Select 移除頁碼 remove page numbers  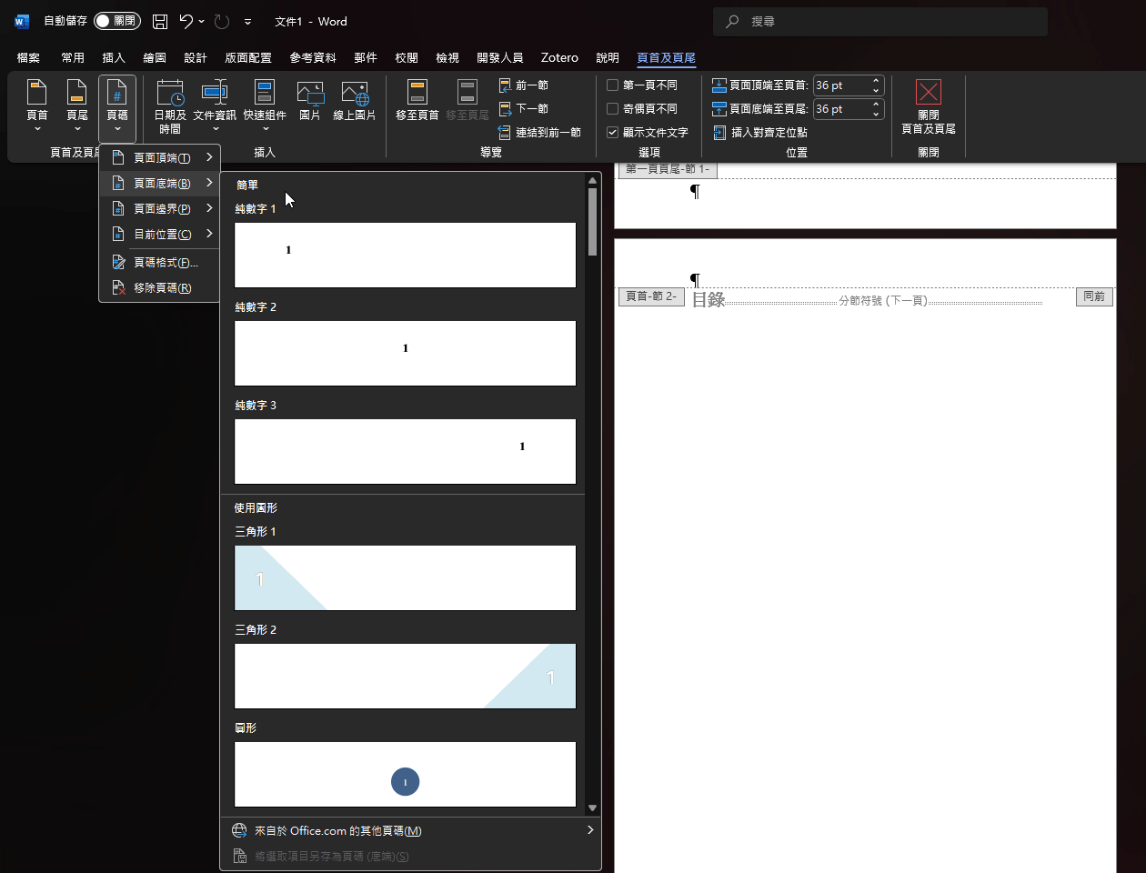[x=160, y=287]
